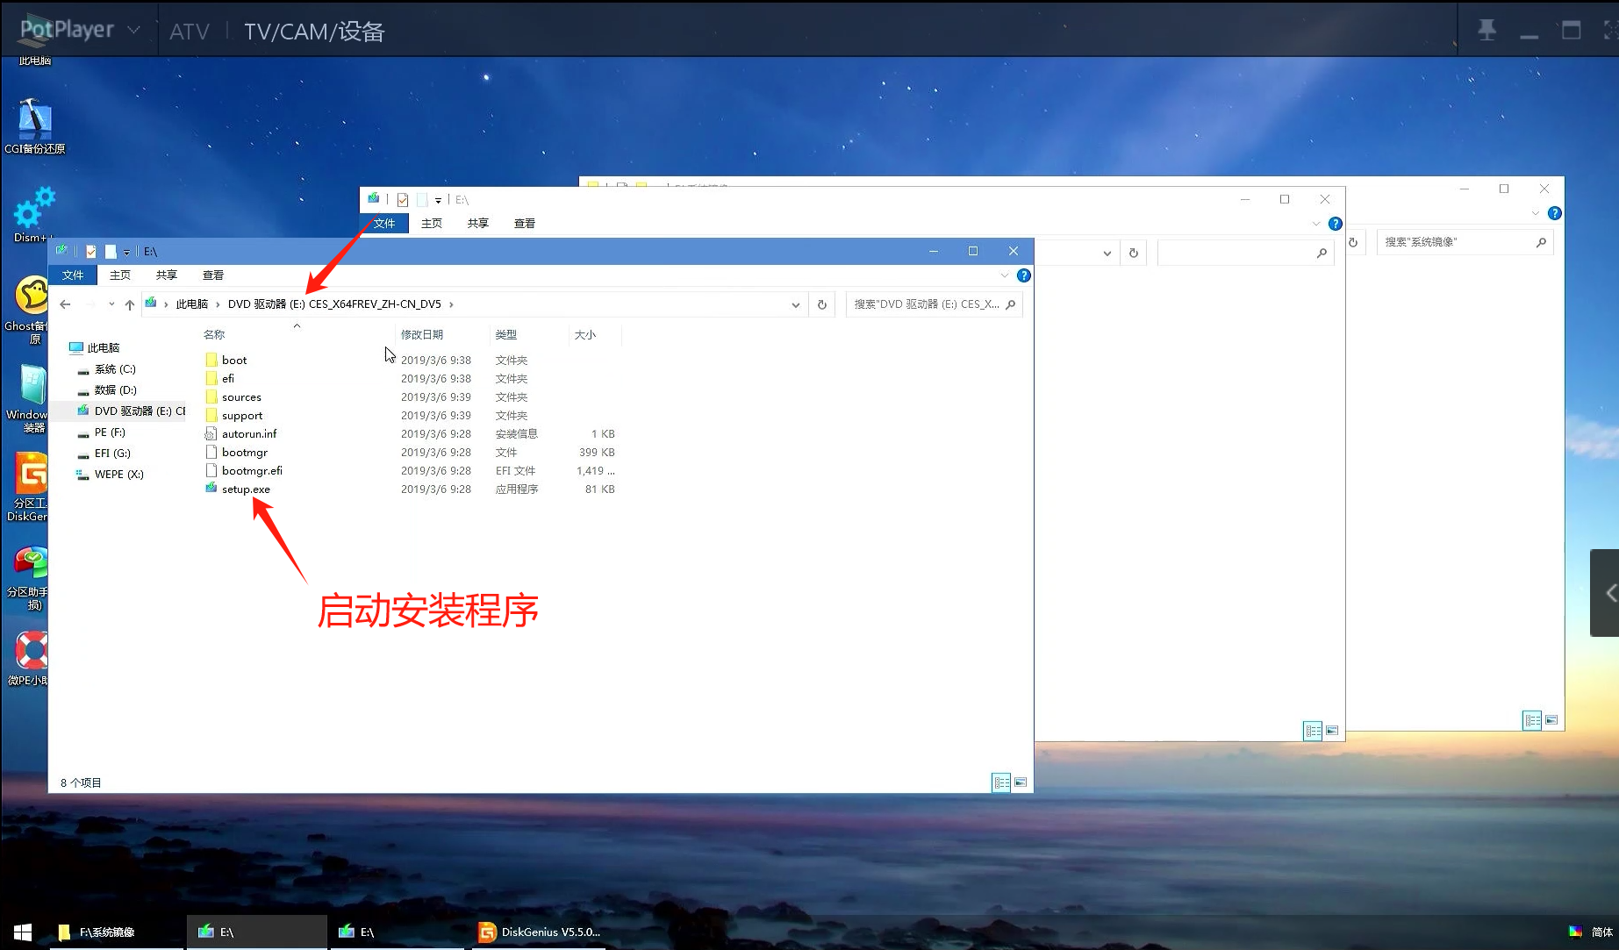Pin the PotPlayer window on top

pos(1486,31)
